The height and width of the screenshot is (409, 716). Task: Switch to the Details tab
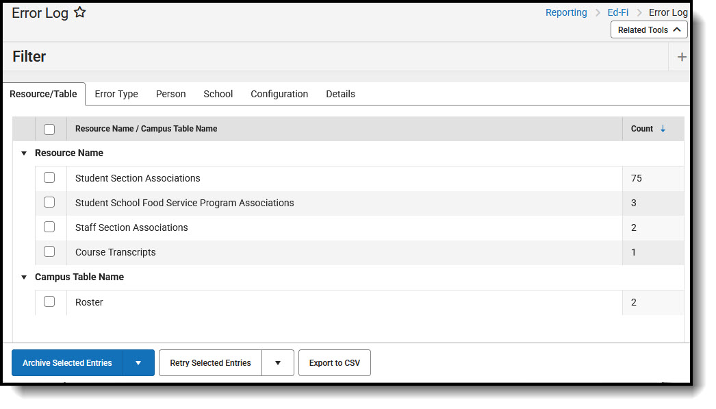coord(340,94)
